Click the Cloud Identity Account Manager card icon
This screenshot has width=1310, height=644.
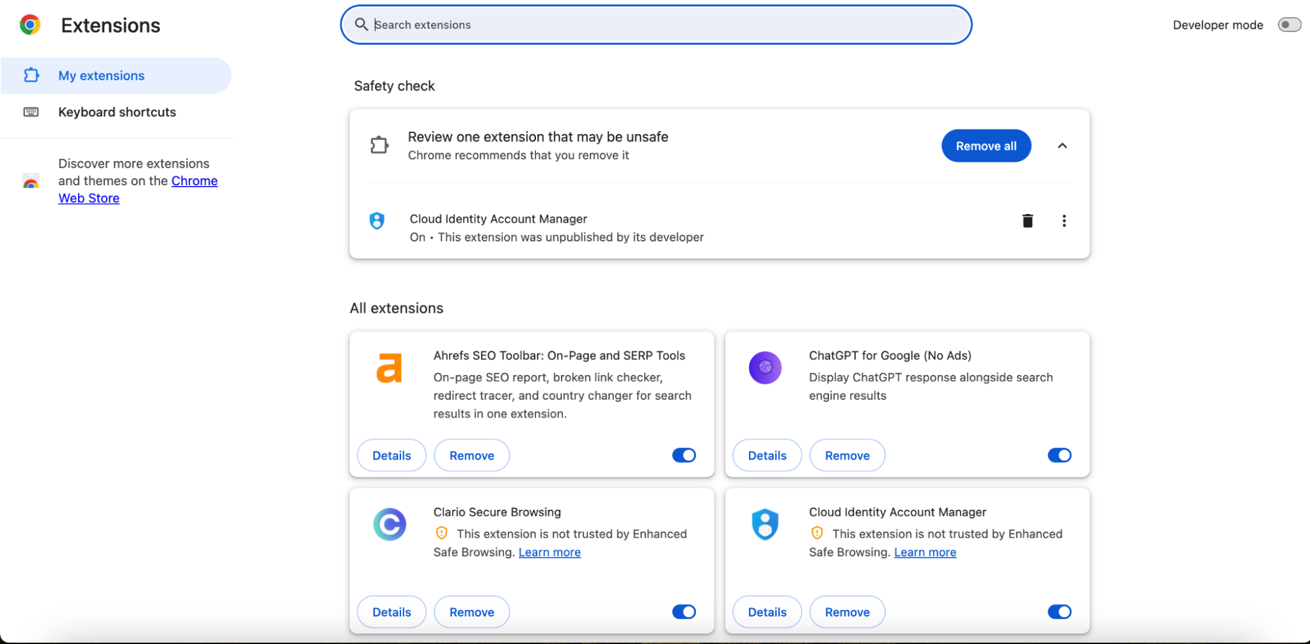[765, 524]
